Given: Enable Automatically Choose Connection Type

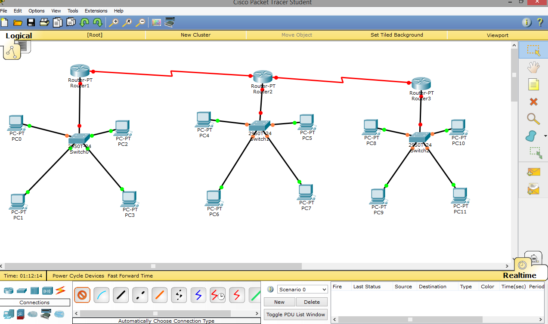Looking at the screenshot, I should (82, 295).
